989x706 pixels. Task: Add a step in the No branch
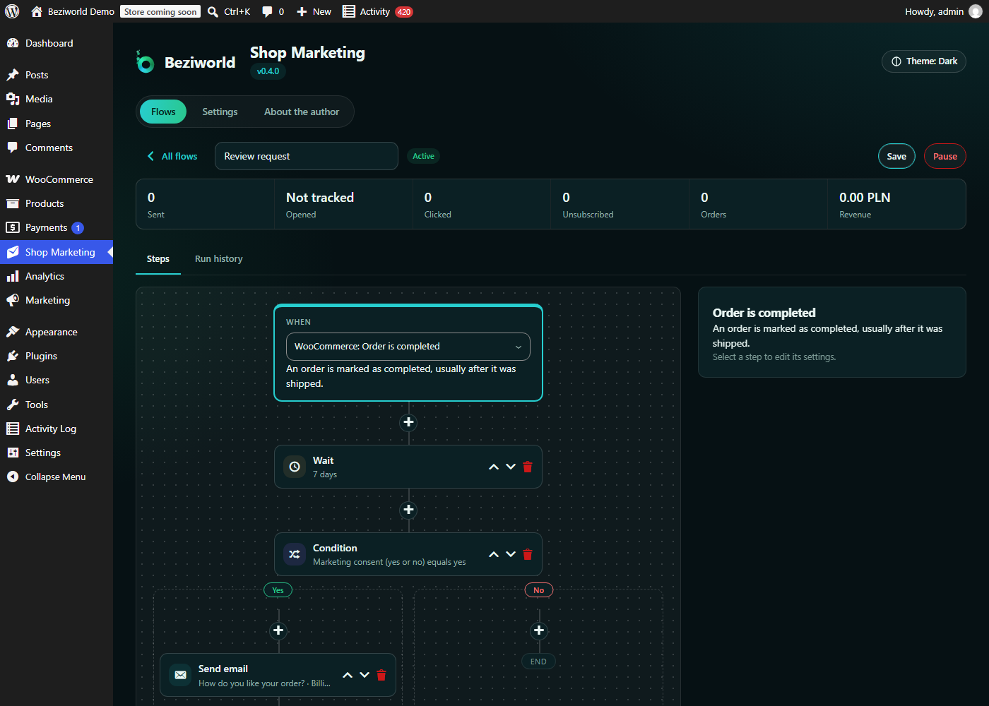[x=539, y=630]
